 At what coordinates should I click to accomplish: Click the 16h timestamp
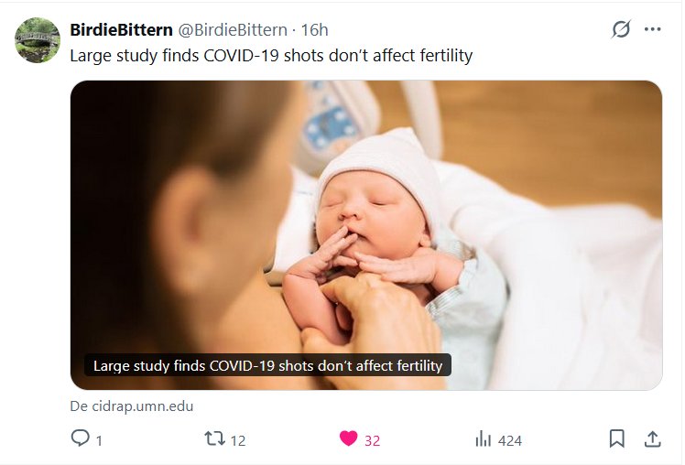[316, 30]
